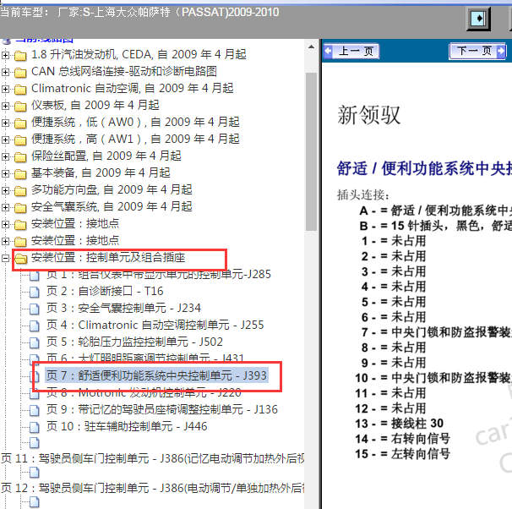
Task: Open 页 5：轮胎压力监控控制单元 - J502
Action: pos(134,342)
